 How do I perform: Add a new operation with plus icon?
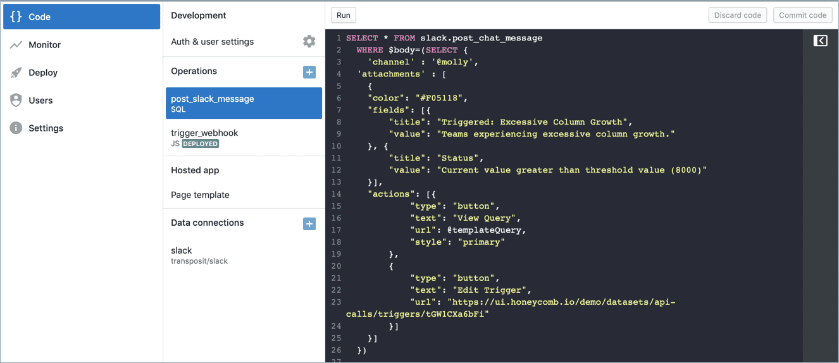(309, 72)
